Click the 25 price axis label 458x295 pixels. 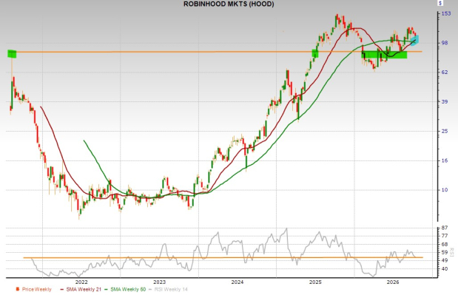click(x=445, y=131)
